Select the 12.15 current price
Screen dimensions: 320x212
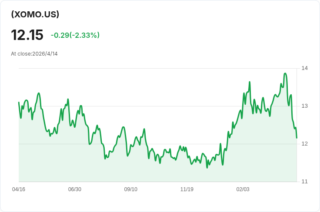click(27, 35)
